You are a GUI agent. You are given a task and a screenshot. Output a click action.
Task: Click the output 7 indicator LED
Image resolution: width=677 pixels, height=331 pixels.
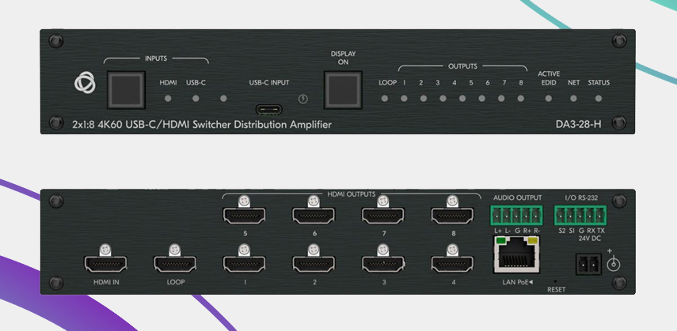(521, 98)
